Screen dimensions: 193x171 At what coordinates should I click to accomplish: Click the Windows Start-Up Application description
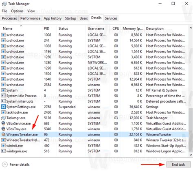[166, 146]
